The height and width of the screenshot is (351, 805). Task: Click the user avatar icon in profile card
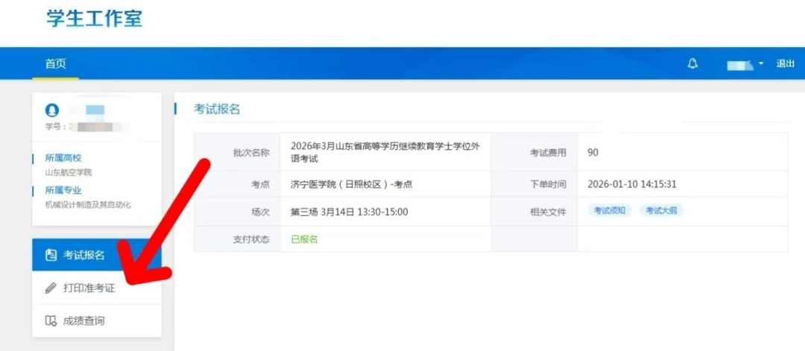tap(52, 110)
